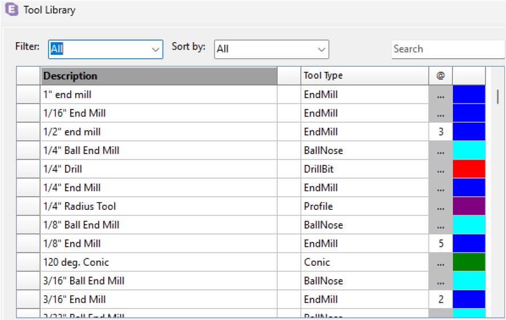Click the Tool Type column header
Screen dimensions: 506x320
[x=364, y=76]
